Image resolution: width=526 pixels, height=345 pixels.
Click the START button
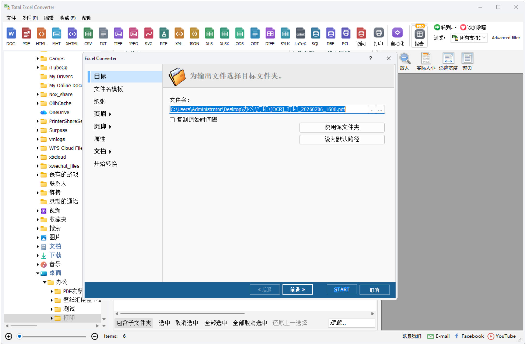342,290
